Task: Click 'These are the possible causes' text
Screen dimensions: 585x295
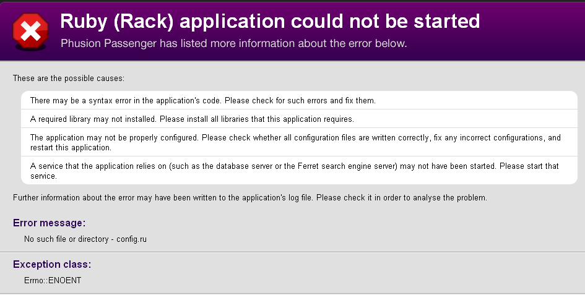Action: tap(69, 79)
